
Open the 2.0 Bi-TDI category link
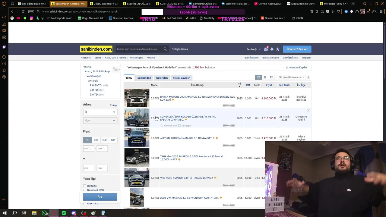[96, 85]
